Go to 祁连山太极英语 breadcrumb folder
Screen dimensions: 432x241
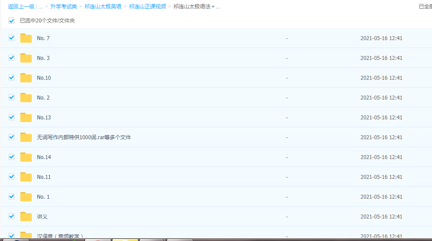103,7
